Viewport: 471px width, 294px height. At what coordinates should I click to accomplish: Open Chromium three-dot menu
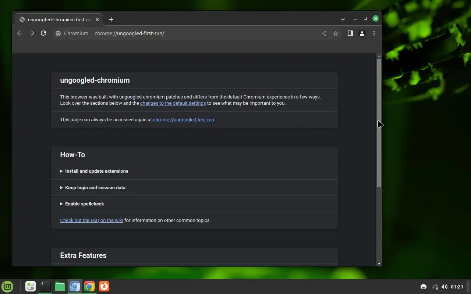coord(374,33)
